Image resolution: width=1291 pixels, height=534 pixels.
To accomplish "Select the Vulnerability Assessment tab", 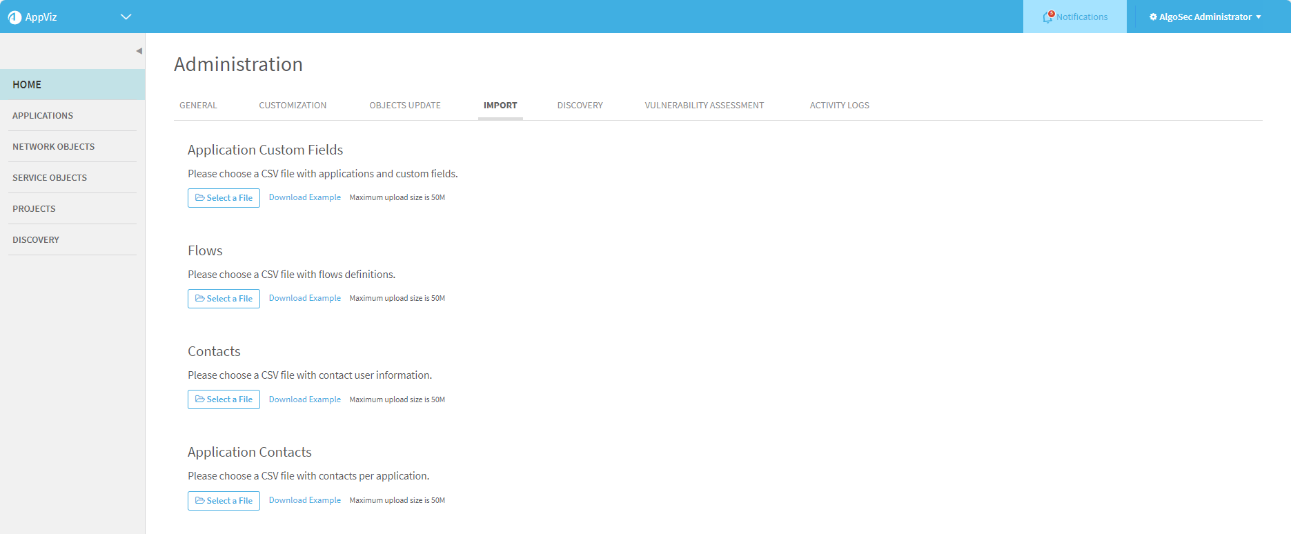I will point(704,106).
